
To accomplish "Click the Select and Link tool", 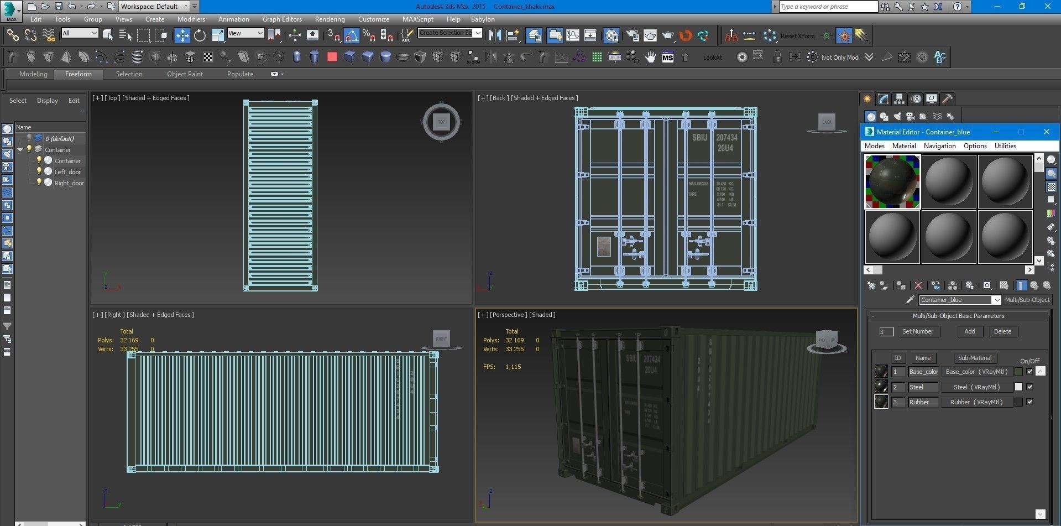I will point(12,35).
